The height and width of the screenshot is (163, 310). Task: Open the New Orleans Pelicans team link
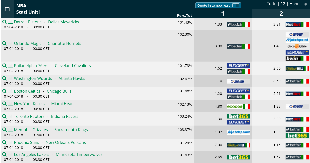pos(66,142)
